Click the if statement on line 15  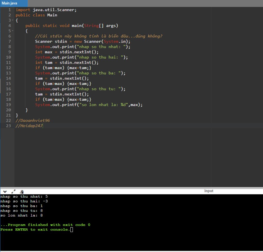(x=63, y=84)
